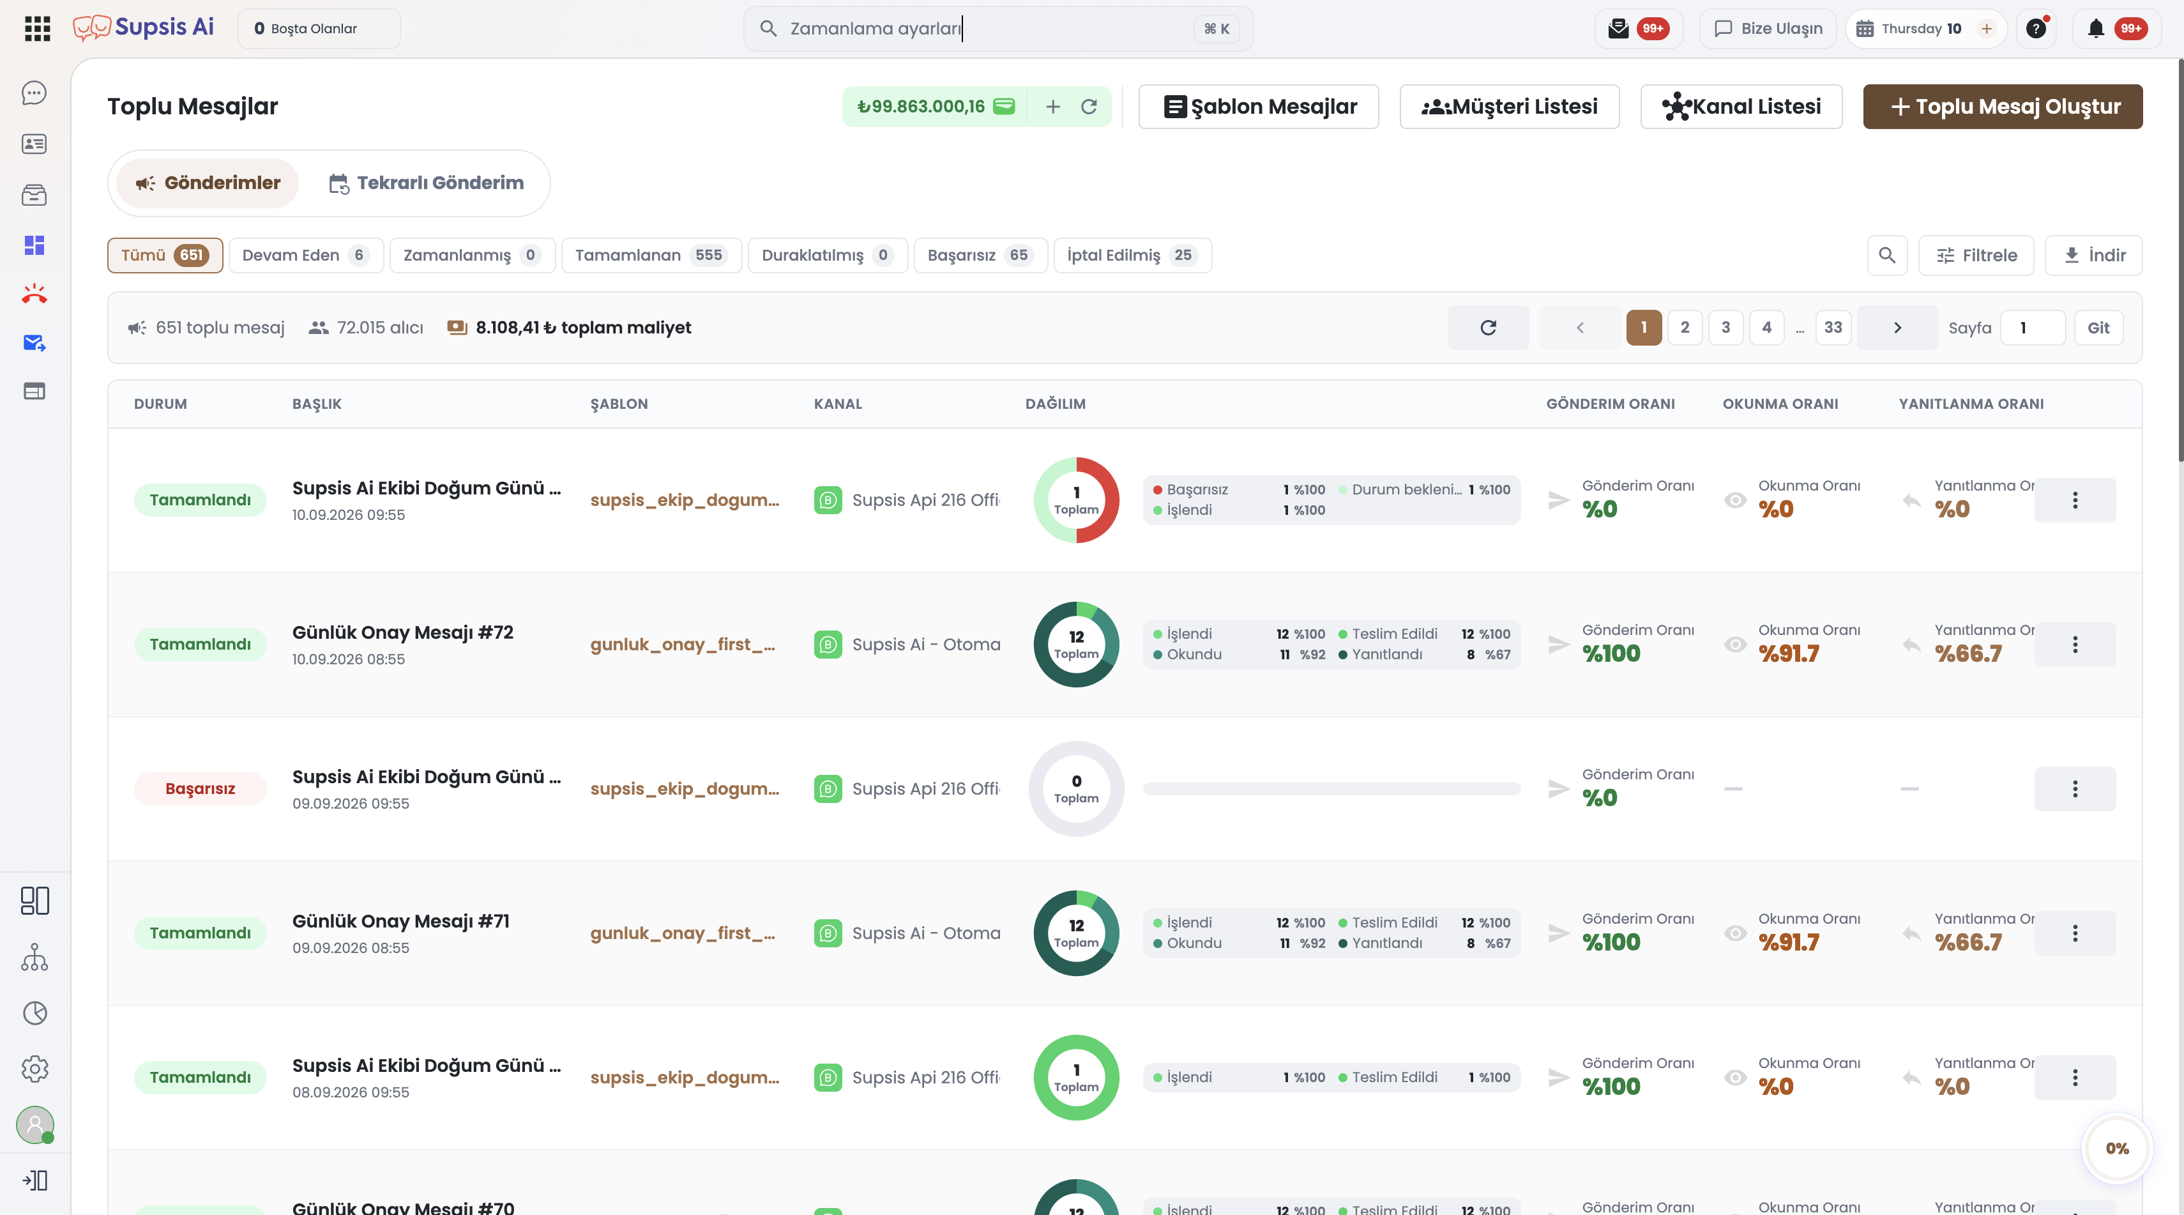The width and height of the screenshot is (2184, 1215).
Task: Add event with plus next to Thursday 10
Action: tap(1987, 29)
